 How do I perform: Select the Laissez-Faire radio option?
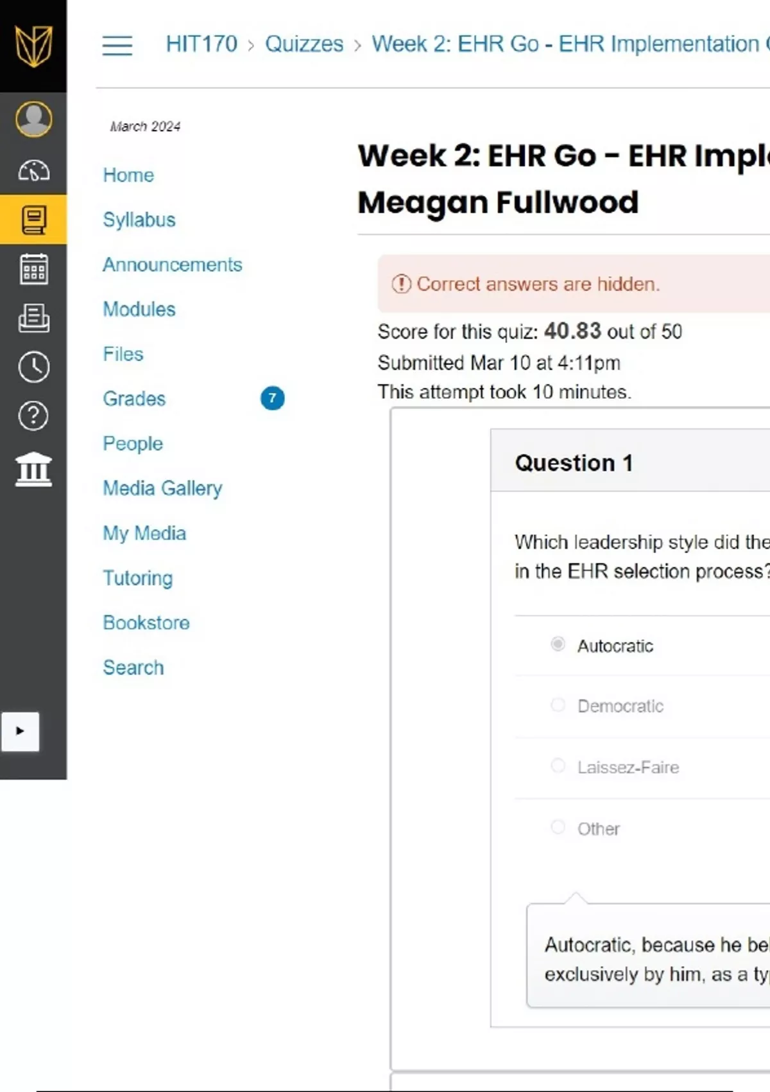pos(558,766)
